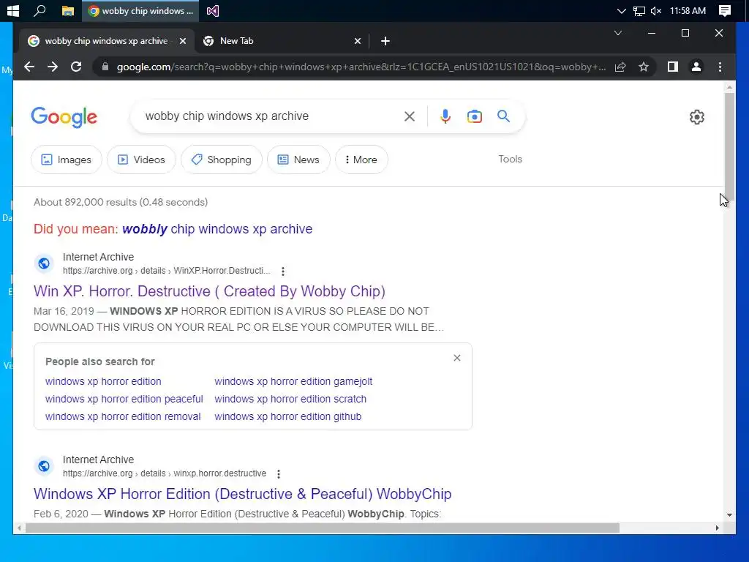749x562 pixels.
Task: Open the taskbar clock showing 11:58 AM
Action: coord(688,10)
